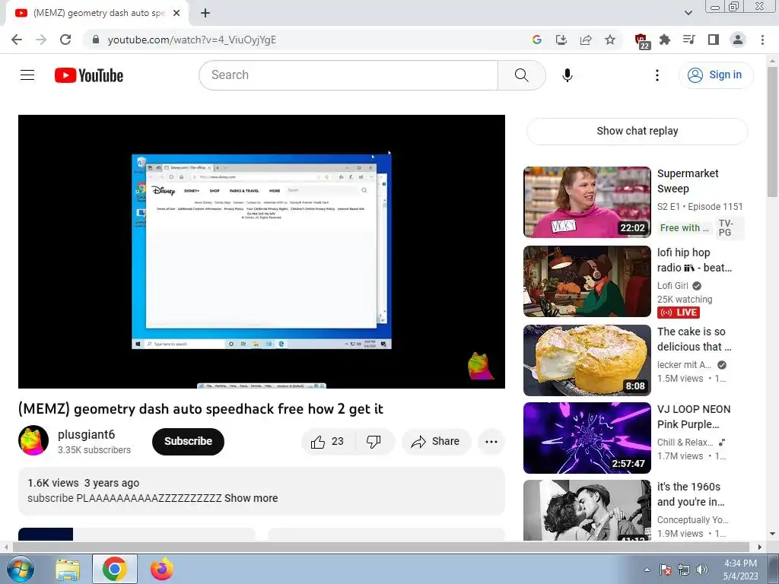Launch Firefox from the taskbar
This screenshot has width=779, height=584.
pyautogui.click(x=162, y=569)
